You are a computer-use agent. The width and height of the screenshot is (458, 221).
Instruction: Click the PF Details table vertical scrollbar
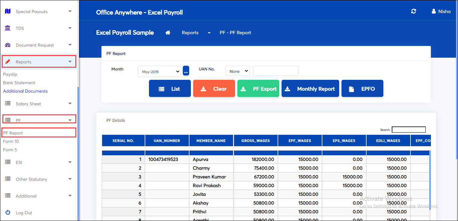[430, 181]
